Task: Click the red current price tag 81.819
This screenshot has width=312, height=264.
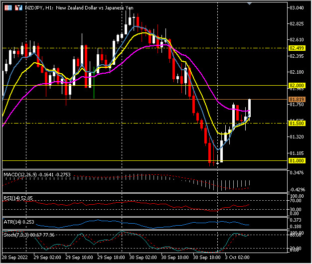Action: [x=297, y=100]
